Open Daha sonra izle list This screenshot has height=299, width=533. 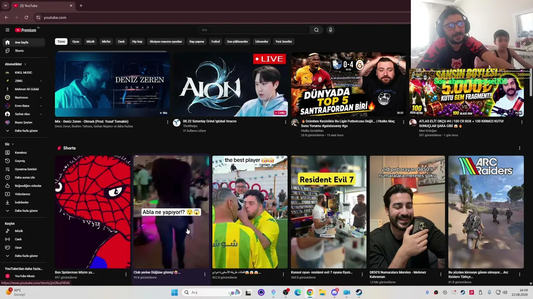pos(24,177)
